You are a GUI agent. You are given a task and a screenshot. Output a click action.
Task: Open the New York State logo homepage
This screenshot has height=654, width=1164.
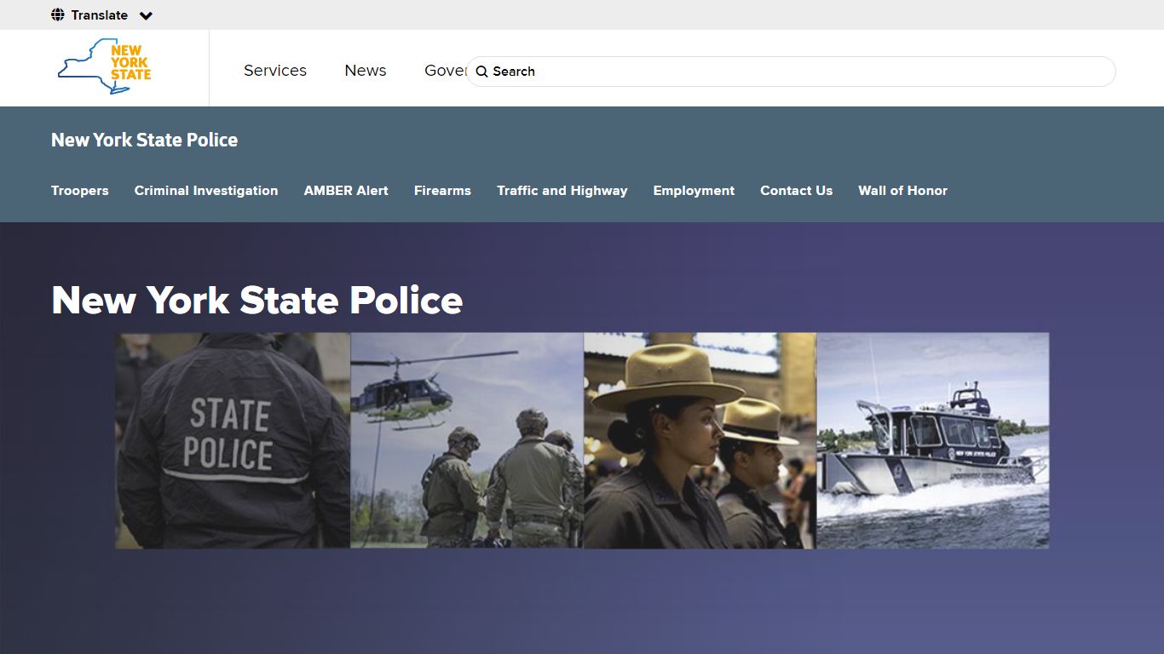click(104, 66)
